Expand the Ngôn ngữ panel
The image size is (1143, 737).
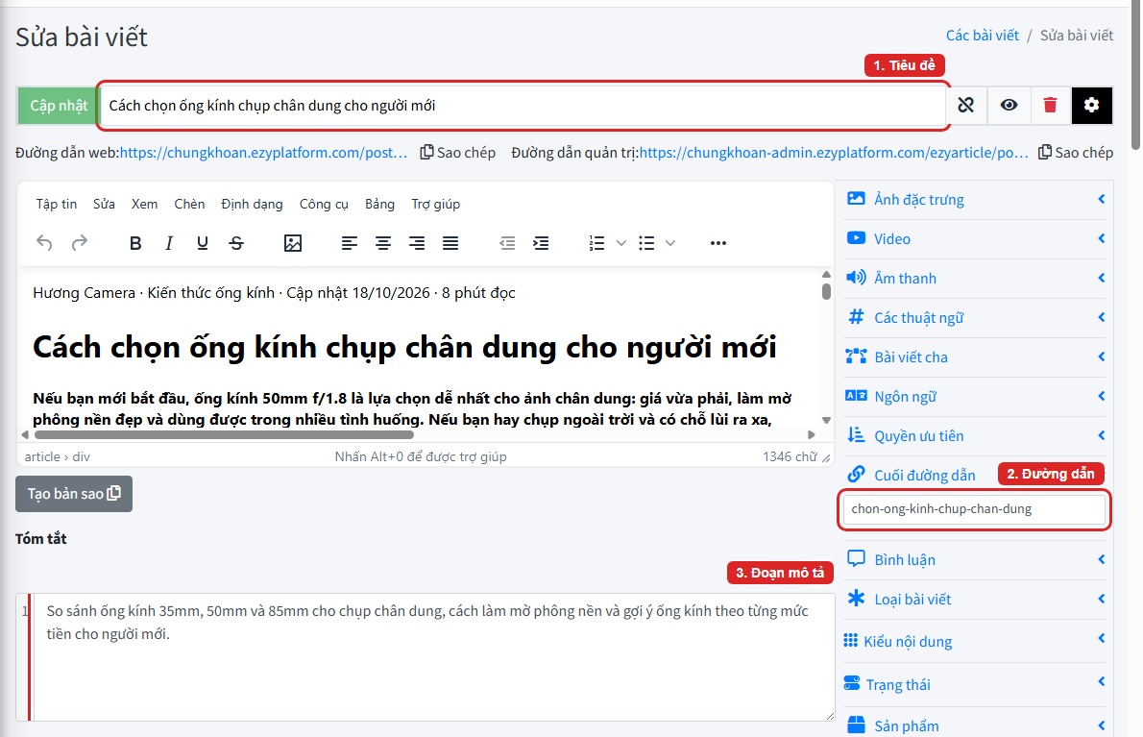pyautogui.click(x=975, y=396)
